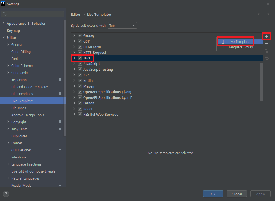Click the template list vertical scrollbar

click(x=261, y=82)
